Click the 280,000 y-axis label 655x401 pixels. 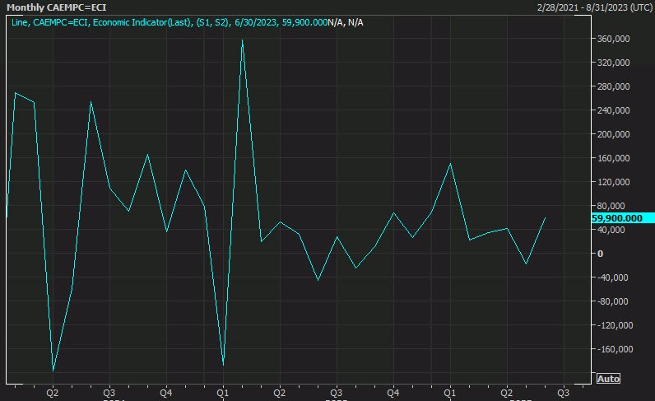pyautogui.click(x=613, y=86)
